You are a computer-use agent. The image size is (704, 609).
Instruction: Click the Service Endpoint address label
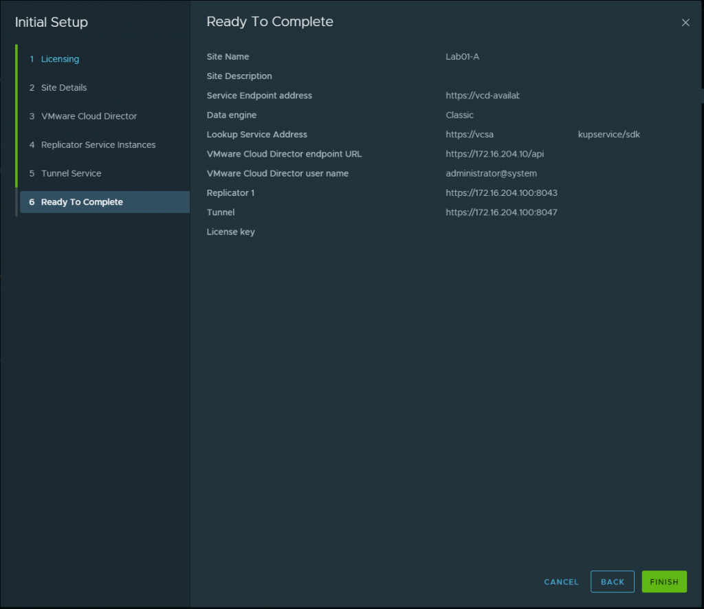(x=259, y=96)
